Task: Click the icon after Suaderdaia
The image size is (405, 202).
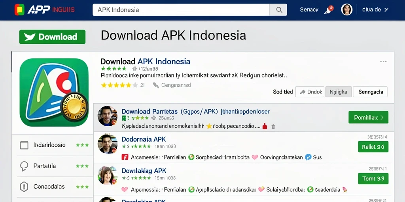Action: 344,190
